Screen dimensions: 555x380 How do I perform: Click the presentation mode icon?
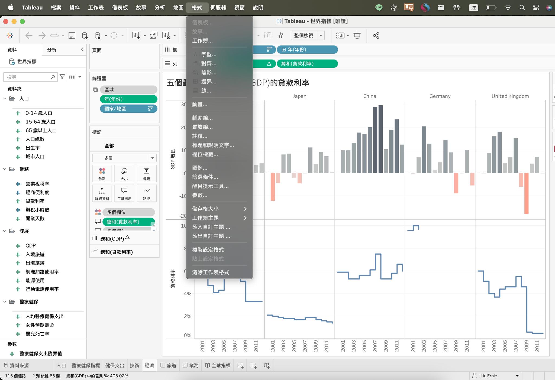[357, 35]
